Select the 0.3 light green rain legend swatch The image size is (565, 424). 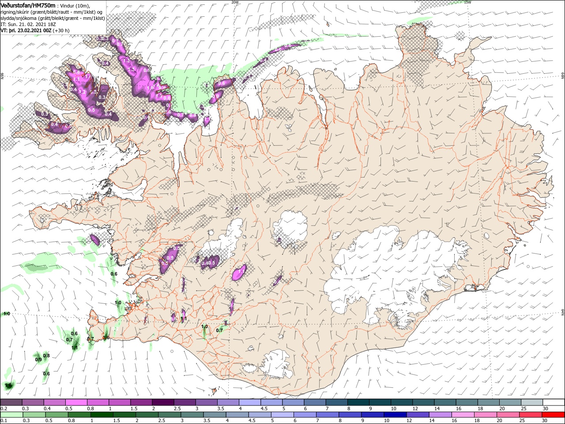34,415
